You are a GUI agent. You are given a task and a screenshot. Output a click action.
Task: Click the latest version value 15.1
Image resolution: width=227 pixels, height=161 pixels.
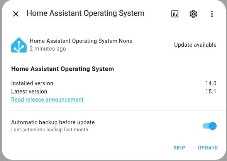pos(211,92)
